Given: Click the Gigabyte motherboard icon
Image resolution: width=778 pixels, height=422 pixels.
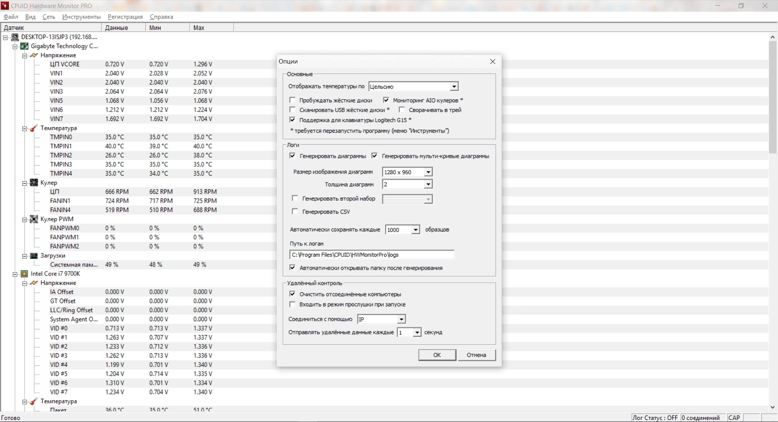Looking at the screenshot, I should [24, 46].
